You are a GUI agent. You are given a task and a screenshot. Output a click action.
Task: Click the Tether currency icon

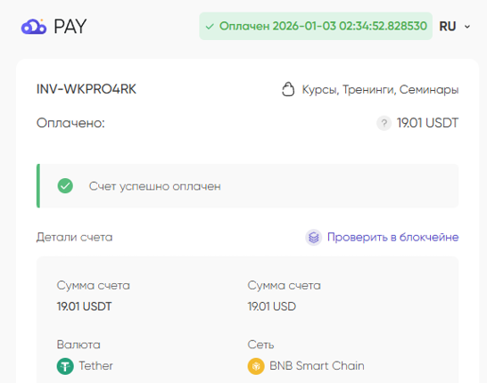coord(65,366)
